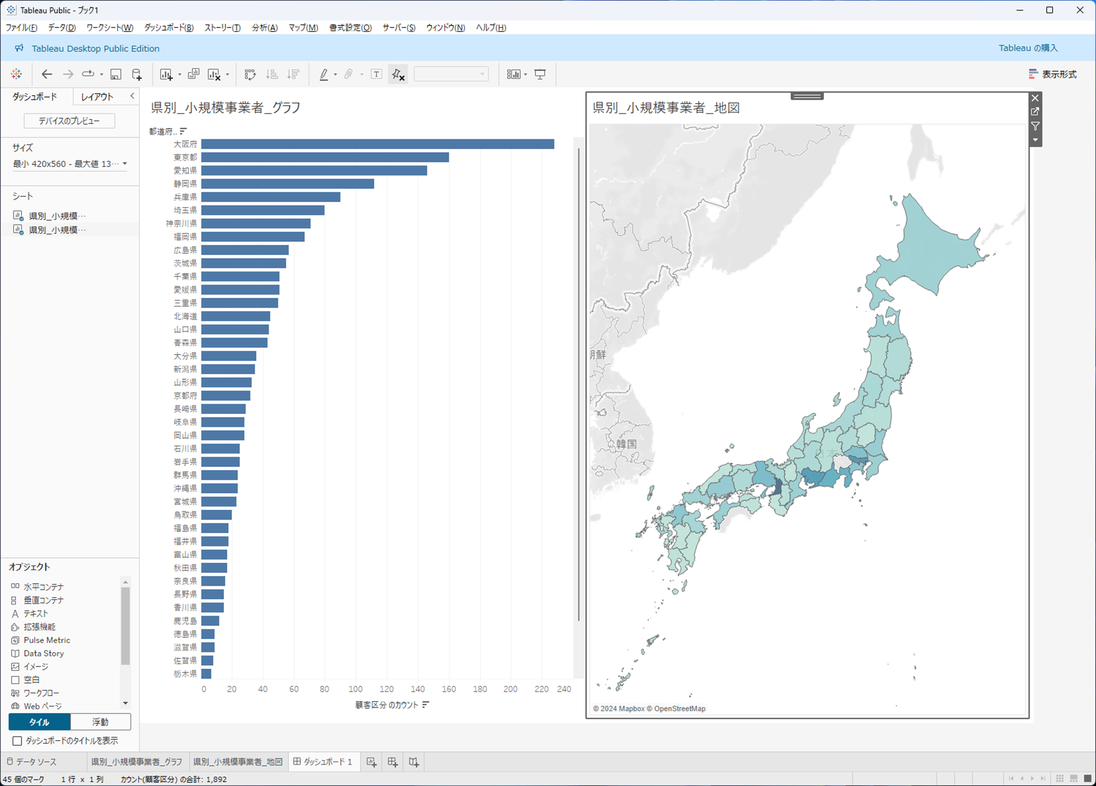Click the highlight pen icon
This screenshot has height=786, width=1096.
tap(324, 74)
